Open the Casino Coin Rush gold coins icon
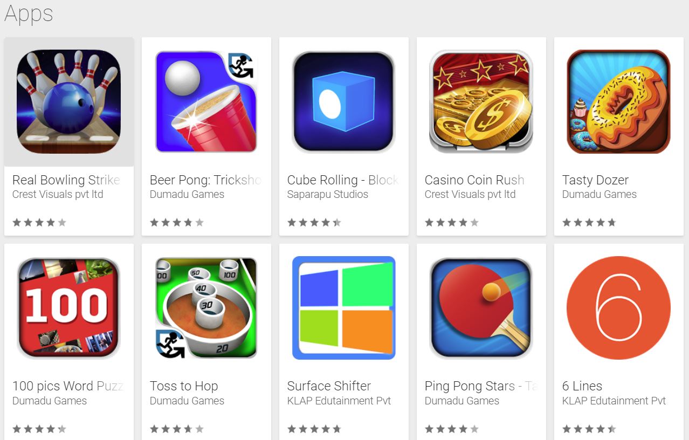Image resolution: width=689 pixels, height=440 pixels. point(481,102)
